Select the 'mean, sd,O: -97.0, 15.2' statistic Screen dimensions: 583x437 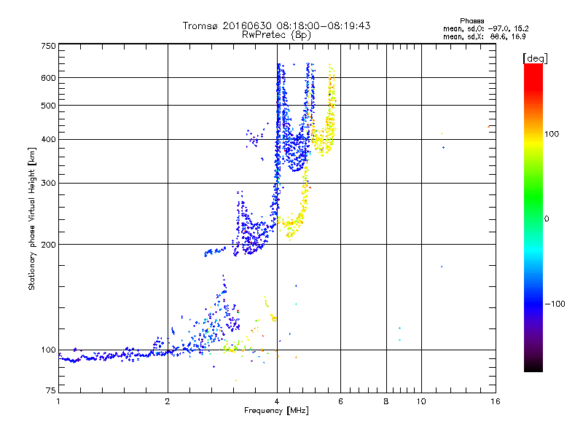click(485, 28)
